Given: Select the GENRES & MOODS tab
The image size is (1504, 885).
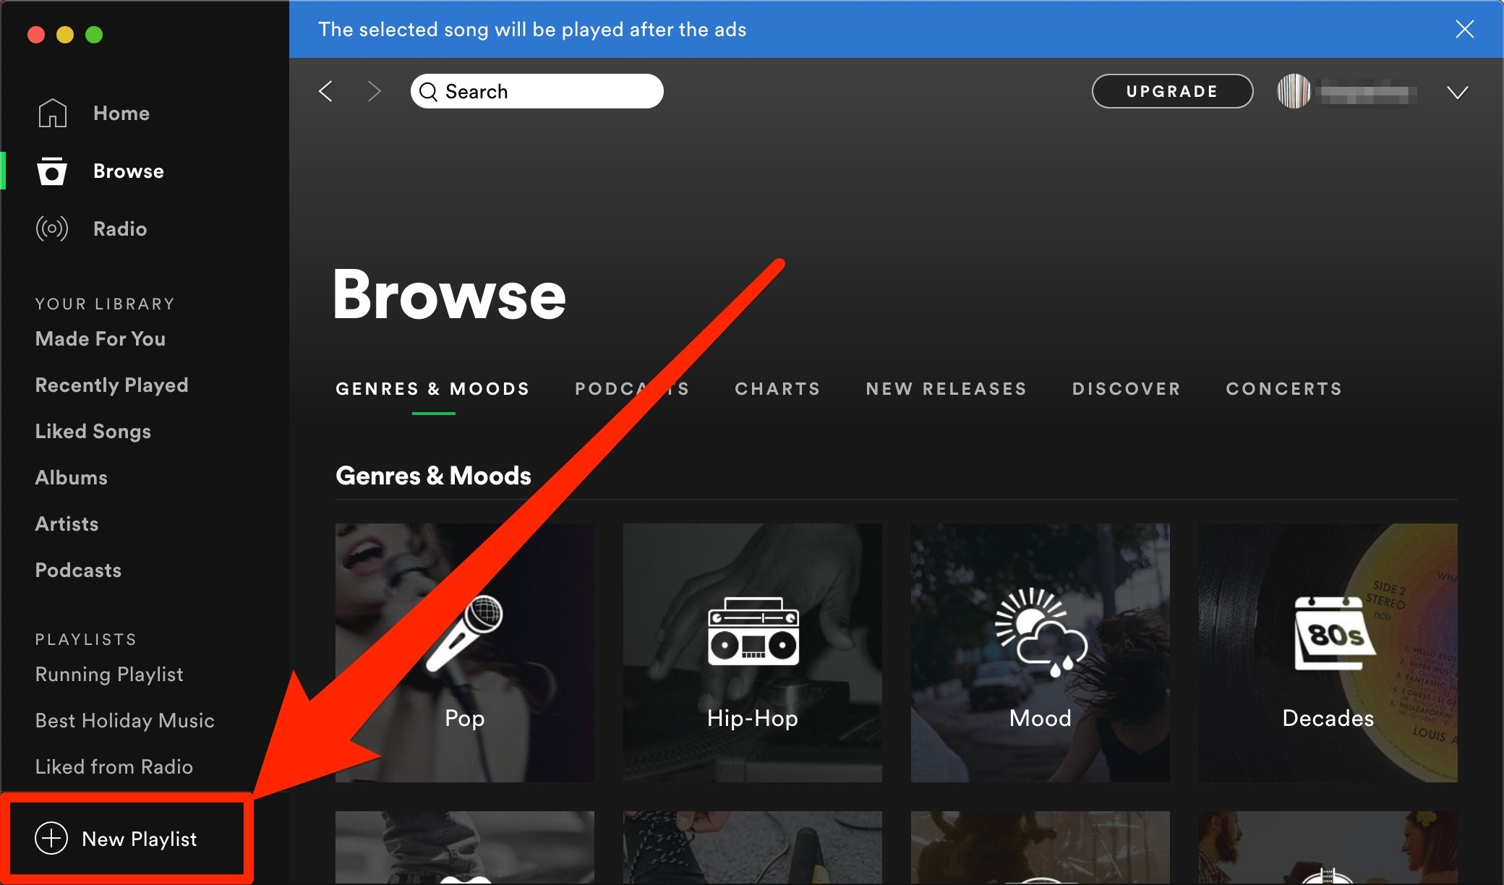Looking at the screenshot, I should (x=433, y=389).
